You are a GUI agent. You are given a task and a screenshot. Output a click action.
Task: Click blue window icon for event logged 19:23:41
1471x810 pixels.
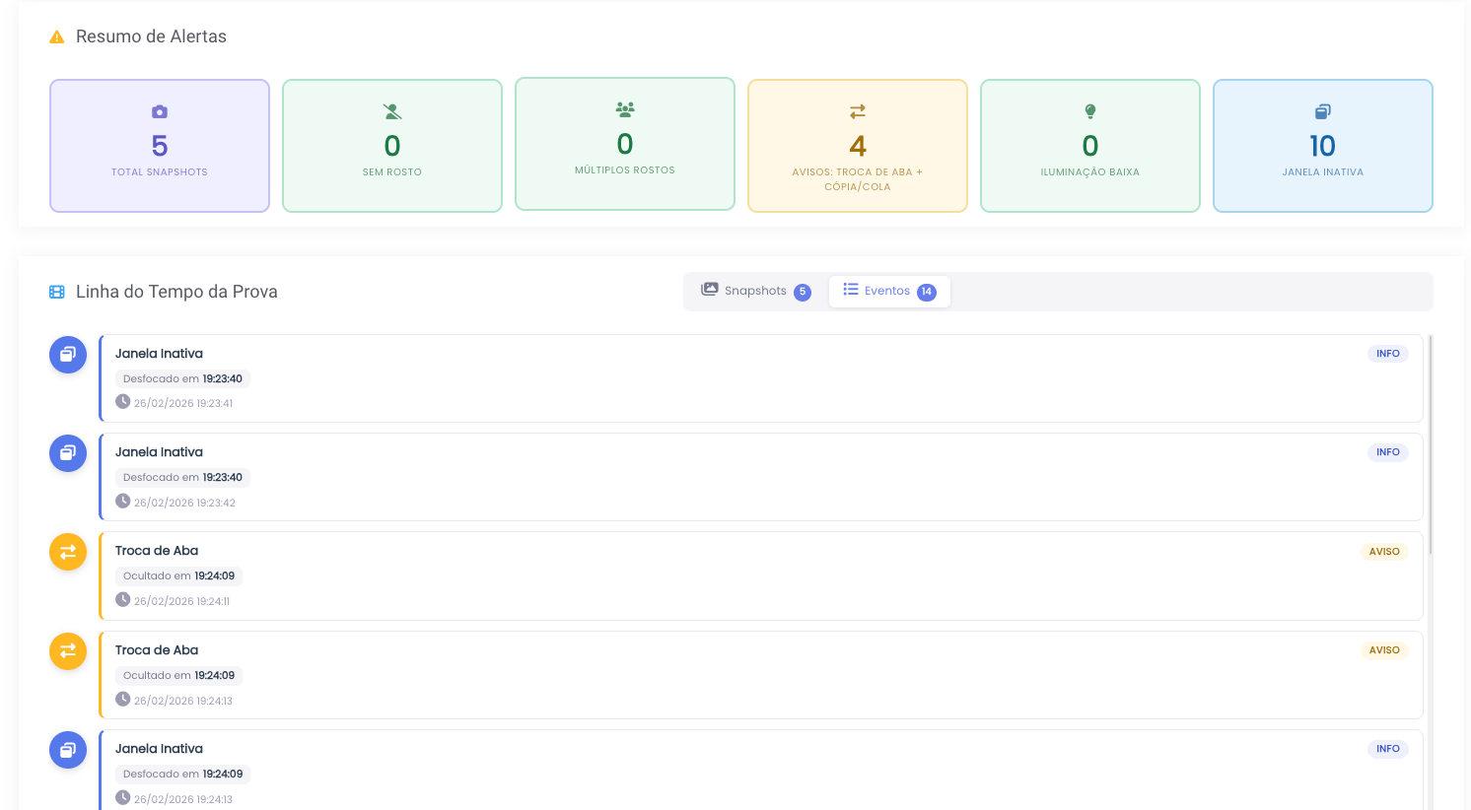click(x=68, y=355)
